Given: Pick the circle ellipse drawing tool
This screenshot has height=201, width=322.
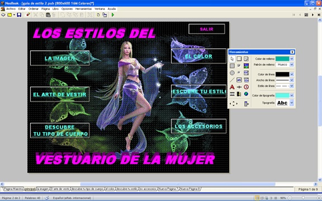Looking at the screenshot, I should pyautogui.click(x=232, y=73).
